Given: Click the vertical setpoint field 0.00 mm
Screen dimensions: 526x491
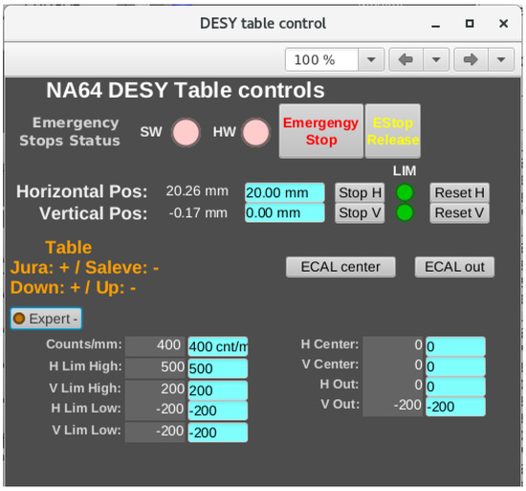Looking at the screenshot, I should pyautogui.click(x=284, y=212).
